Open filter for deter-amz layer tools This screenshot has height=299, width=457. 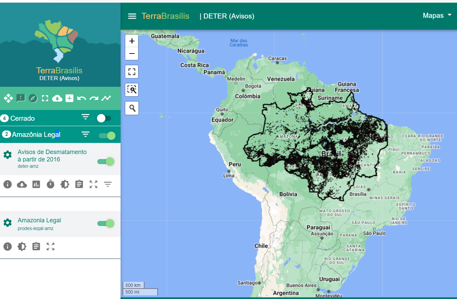point(108,184)
